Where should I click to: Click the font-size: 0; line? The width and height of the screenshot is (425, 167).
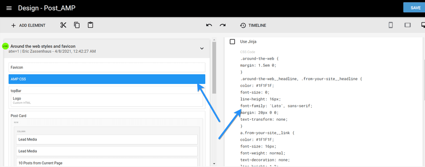coord(255,93)
